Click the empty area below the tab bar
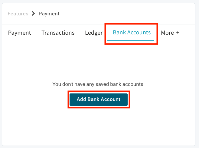199x148 pixels. (x=99, y=60)
